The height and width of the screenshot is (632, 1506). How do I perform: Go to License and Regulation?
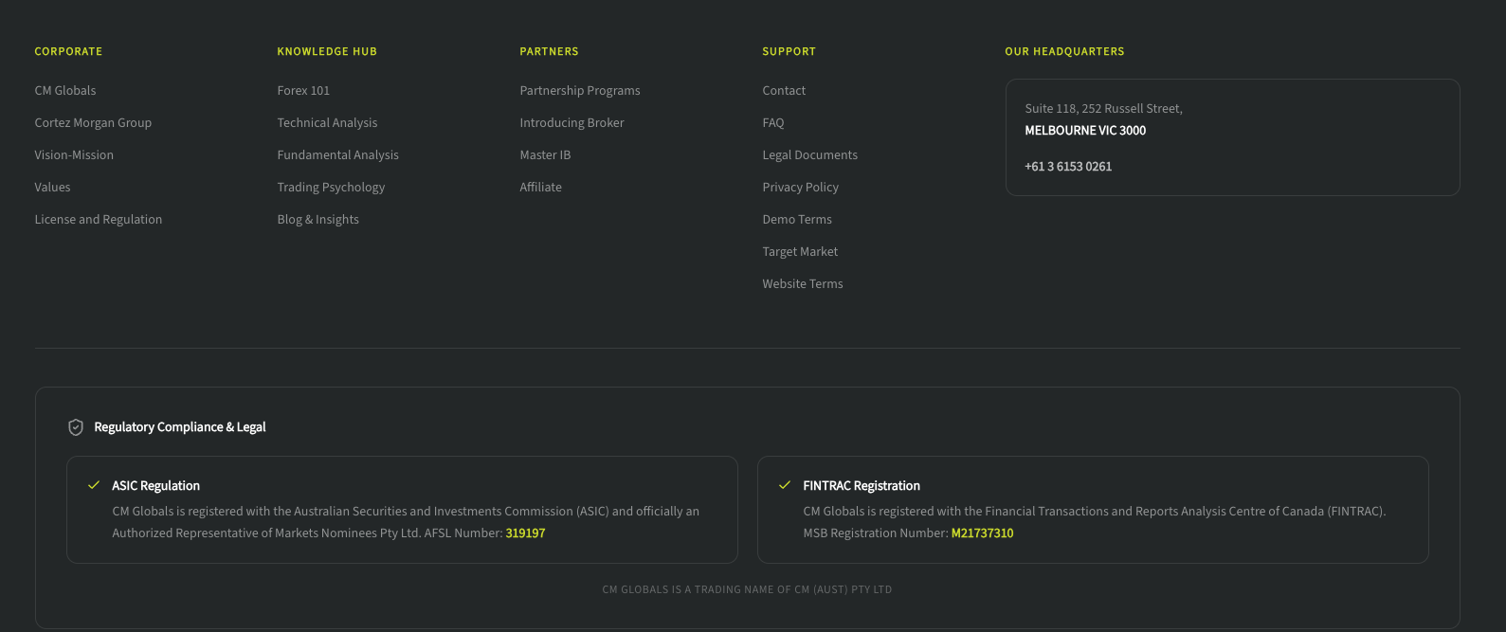point(99,219)
